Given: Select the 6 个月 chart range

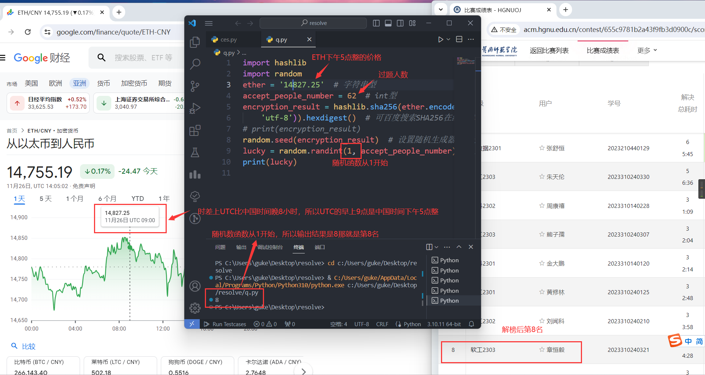Looking at the screenshot, I should coord(107,199).
